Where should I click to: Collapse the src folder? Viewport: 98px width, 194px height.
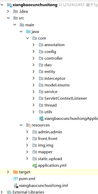point(8,18)
